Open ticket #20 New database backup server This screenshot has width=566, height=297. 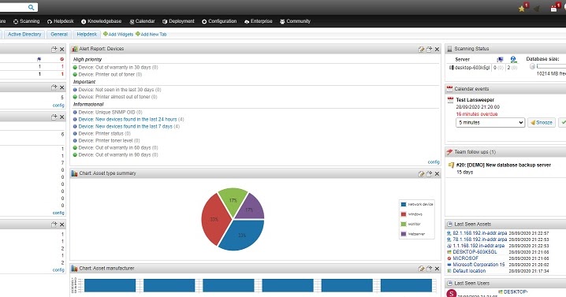click(503, 165)
